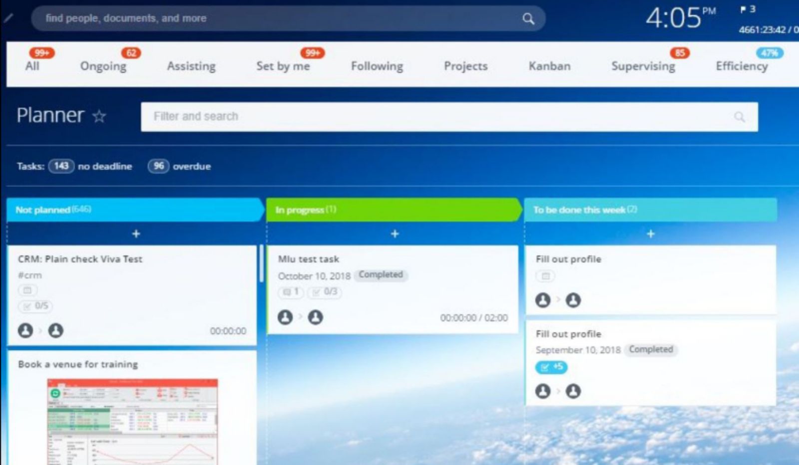This screenshot has width=799, height=465.
Task: Click the pencil edit icon at top left
Action: click(8, 18)
